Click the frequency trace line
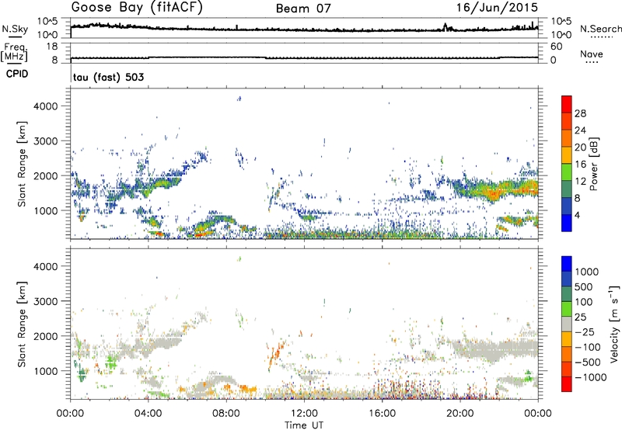Screen dimensions: 622x430 [x=304, y=57]
